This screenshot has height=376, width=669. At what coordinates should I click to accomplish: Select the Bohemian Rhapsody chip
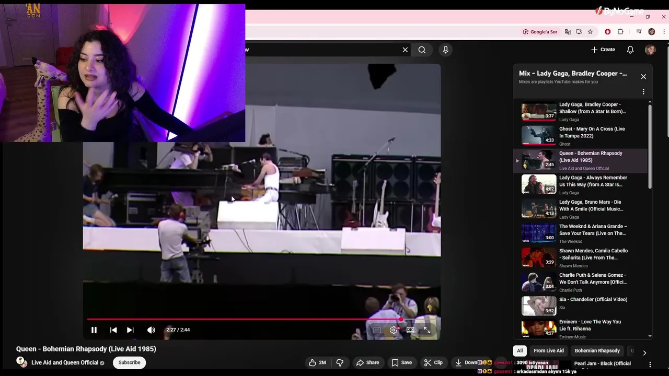coord(597,351)
